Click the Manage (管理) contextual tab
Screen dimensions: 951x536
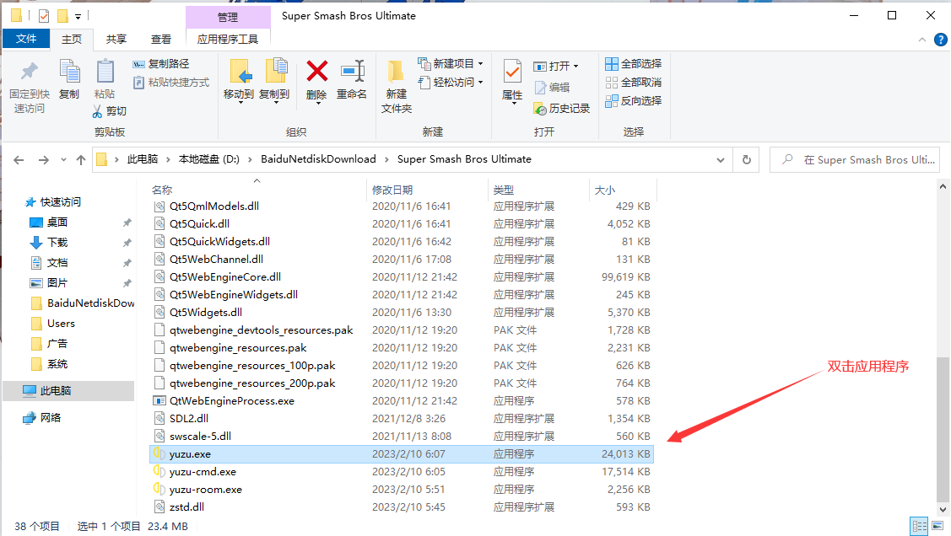click(x=228, y=17)
